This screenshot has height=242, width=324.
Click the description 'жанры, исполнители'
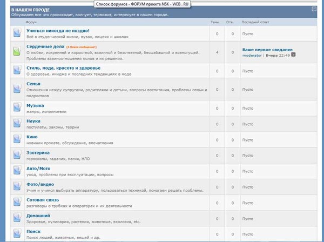[x=46, y=112]
